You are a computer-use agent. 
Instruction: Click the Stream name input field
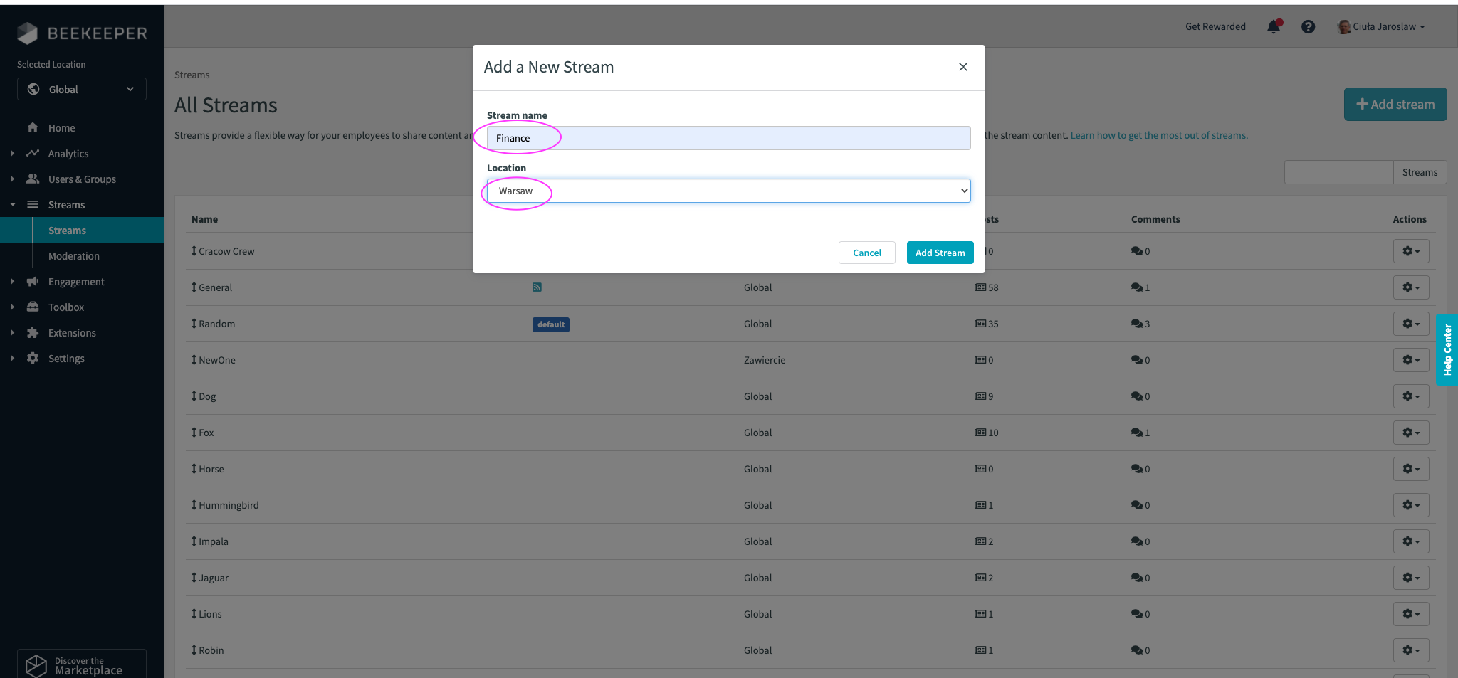[728, 138]
